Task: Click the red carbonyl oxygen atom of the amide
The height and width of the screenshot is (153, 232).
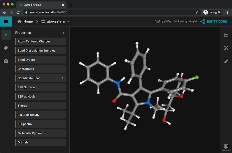Action: (114, 101)
